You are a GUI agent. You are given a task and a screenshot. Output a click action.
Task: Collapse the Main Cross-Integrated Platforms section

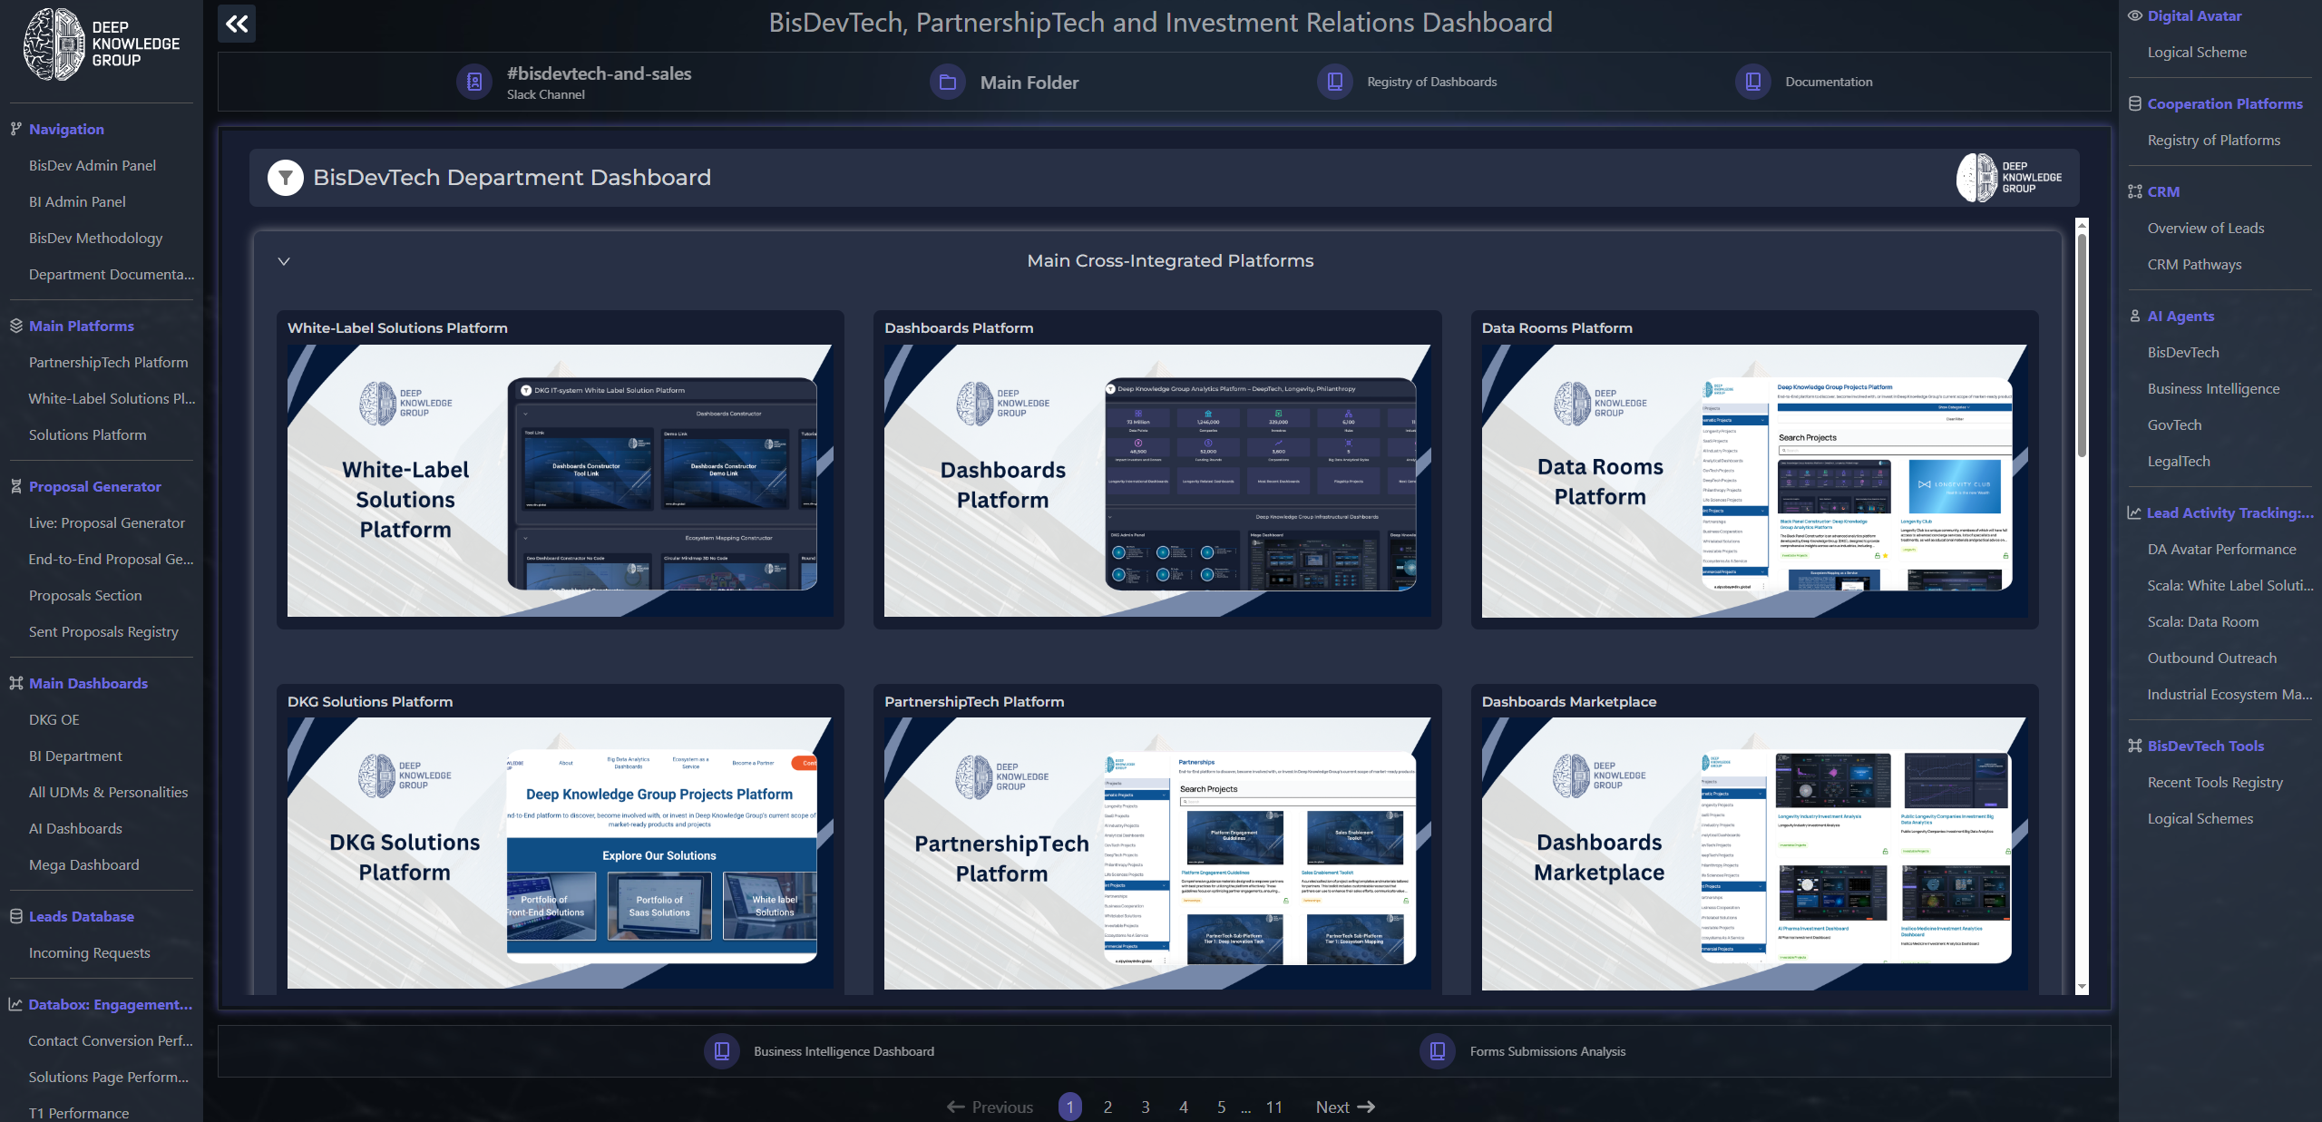click(x=284, y=261)
